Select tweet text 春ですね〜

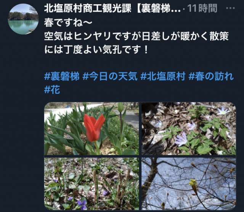[x=68, y=22]
